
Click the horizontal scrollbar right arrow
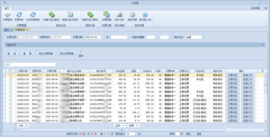pyautogui.click(x=266, y=130)
